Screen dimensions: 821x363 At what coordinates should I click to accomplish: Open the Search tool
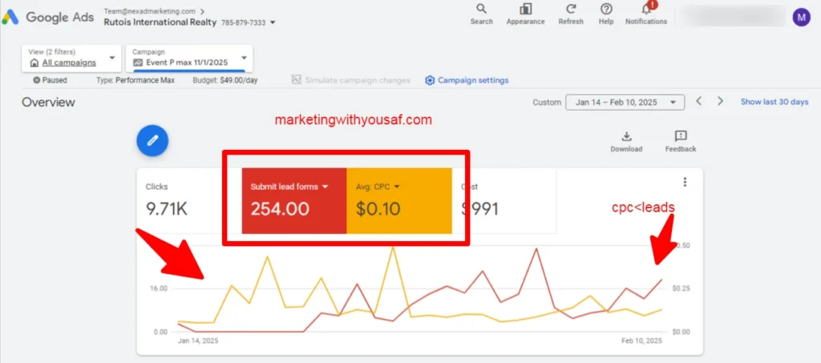point(481,14)
